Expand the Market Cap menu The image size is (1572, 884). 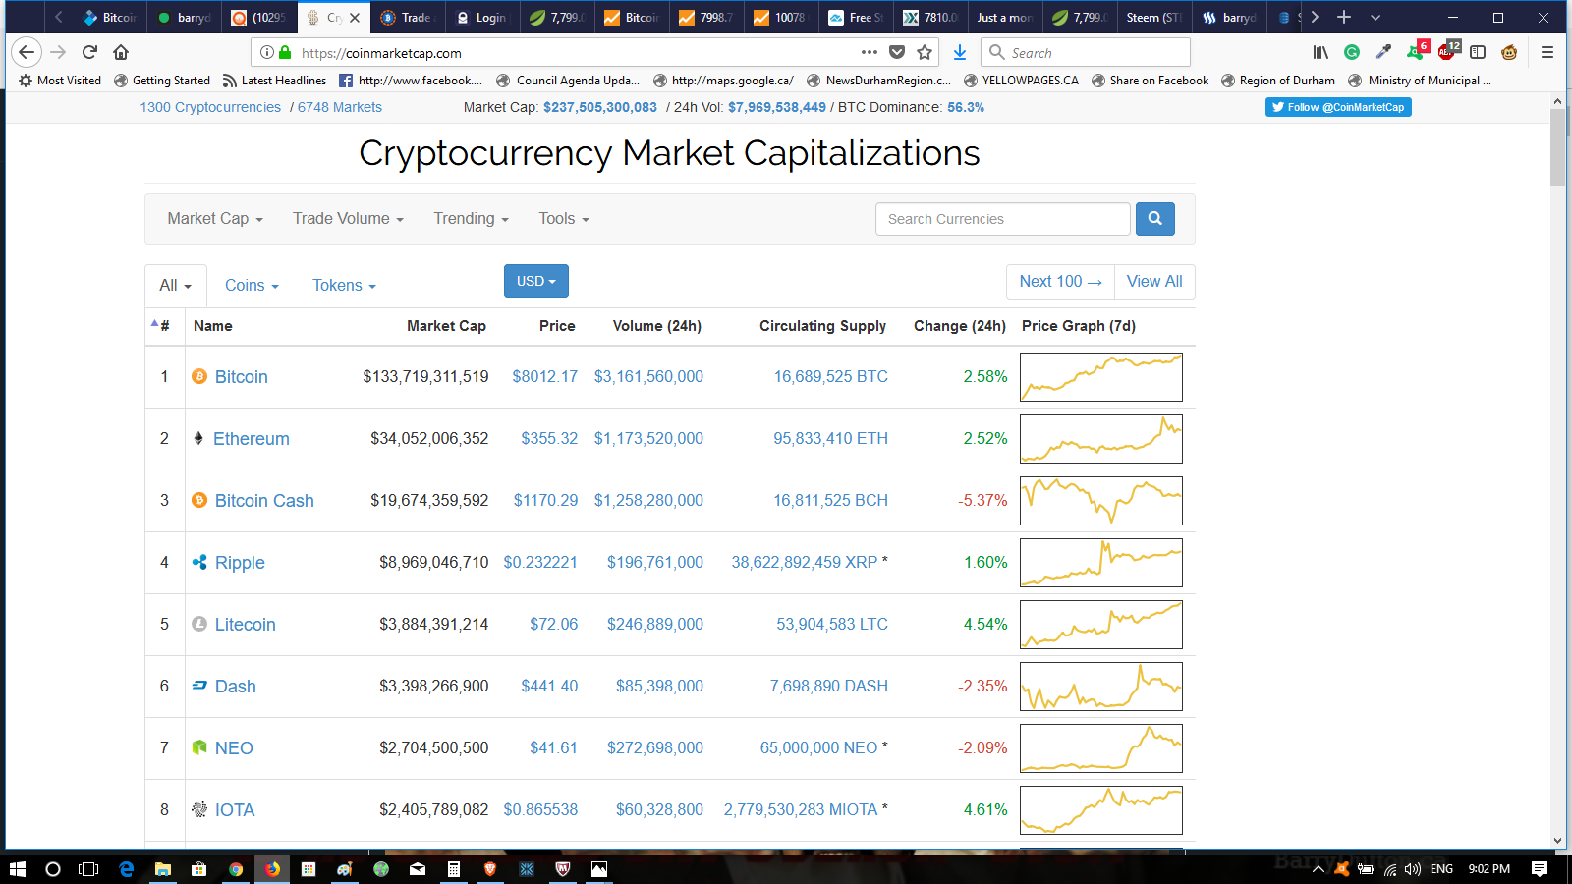tap(215, 219)
